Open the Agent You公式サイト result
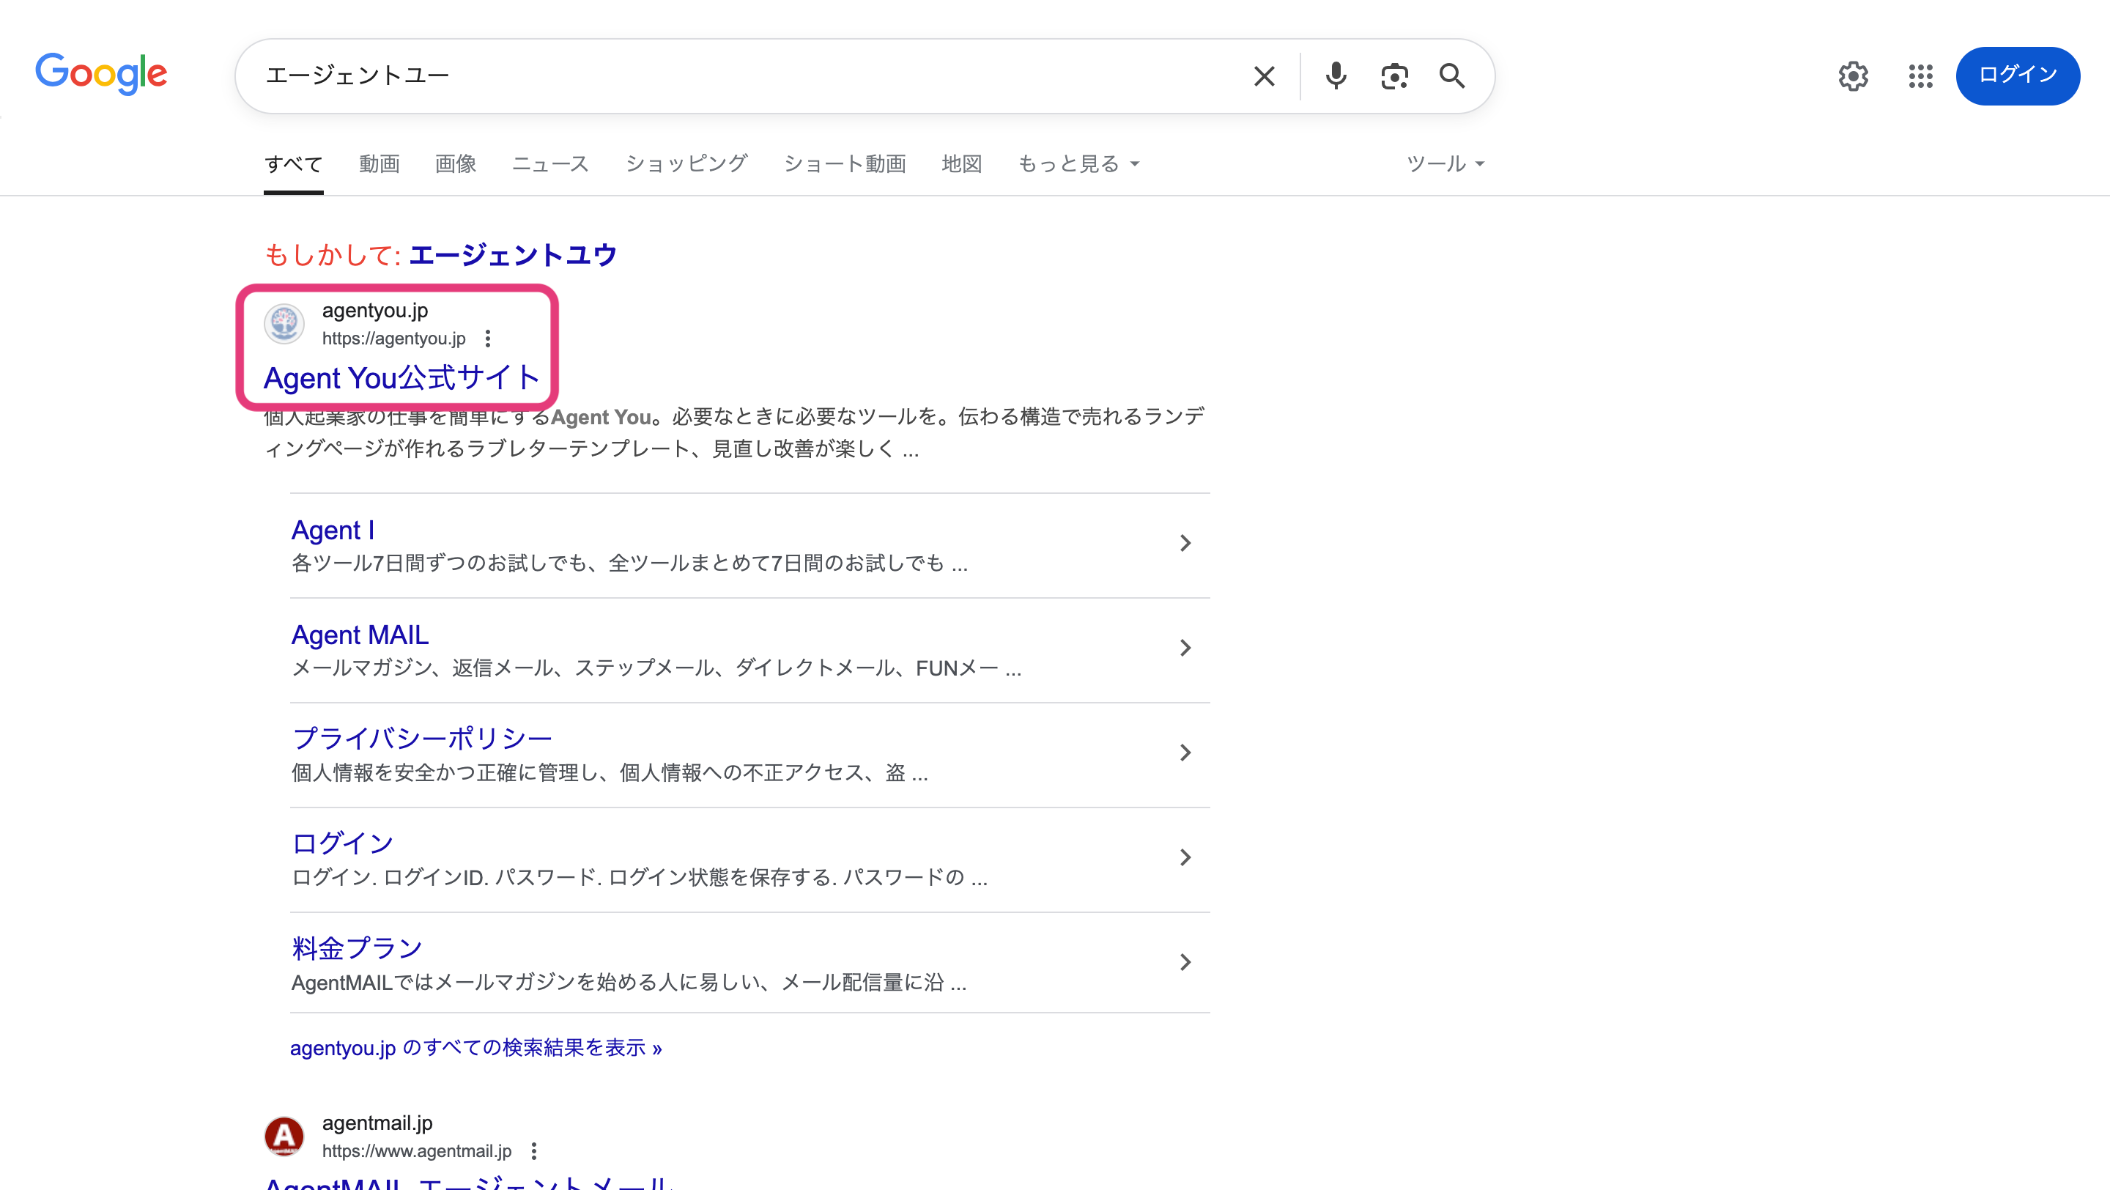The height and width of the screenshot is (1190, 2110). pos(401,377)
